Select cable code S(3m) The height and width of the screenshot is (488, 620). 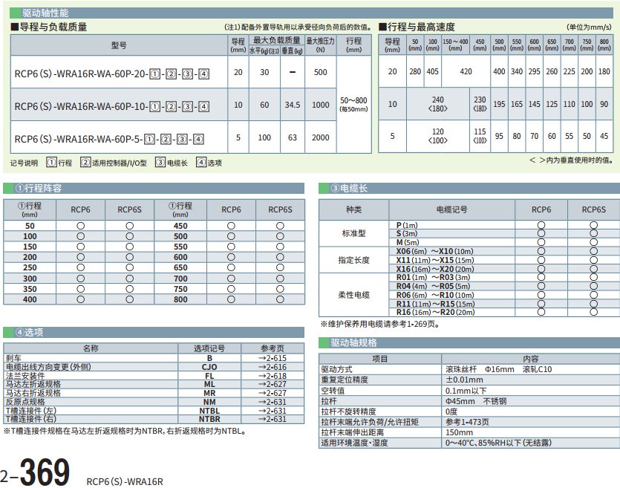pos(407,234)
